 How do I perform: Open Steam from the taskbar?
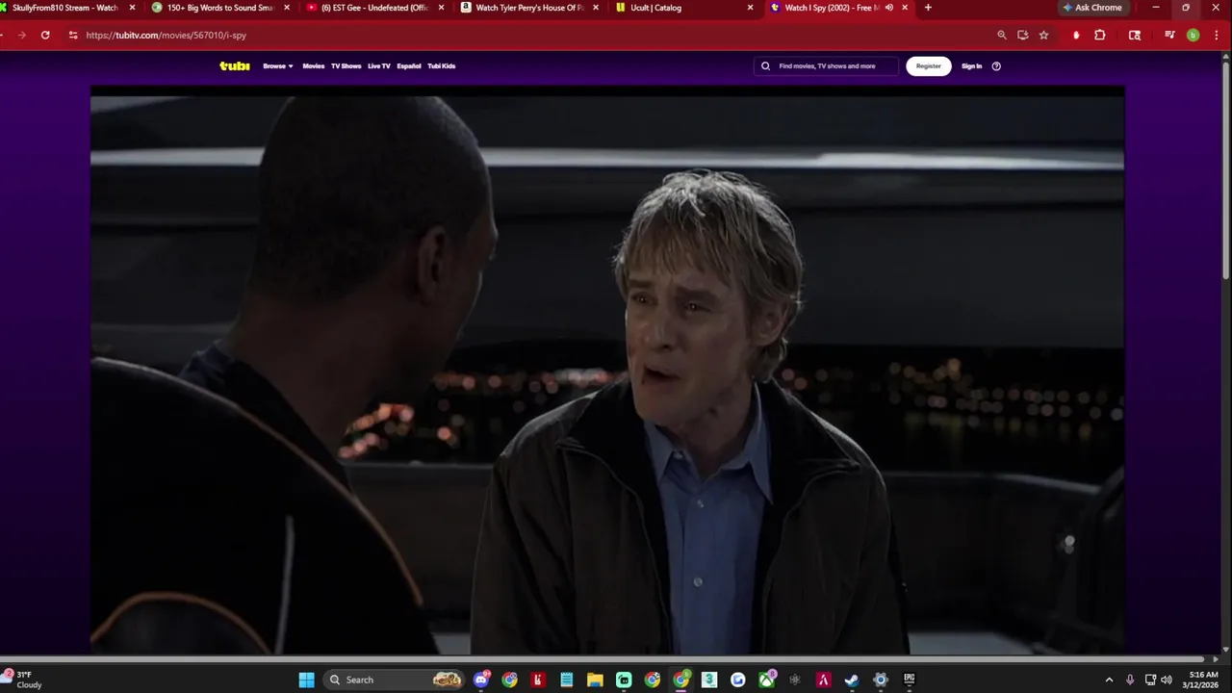coord(852,680)
